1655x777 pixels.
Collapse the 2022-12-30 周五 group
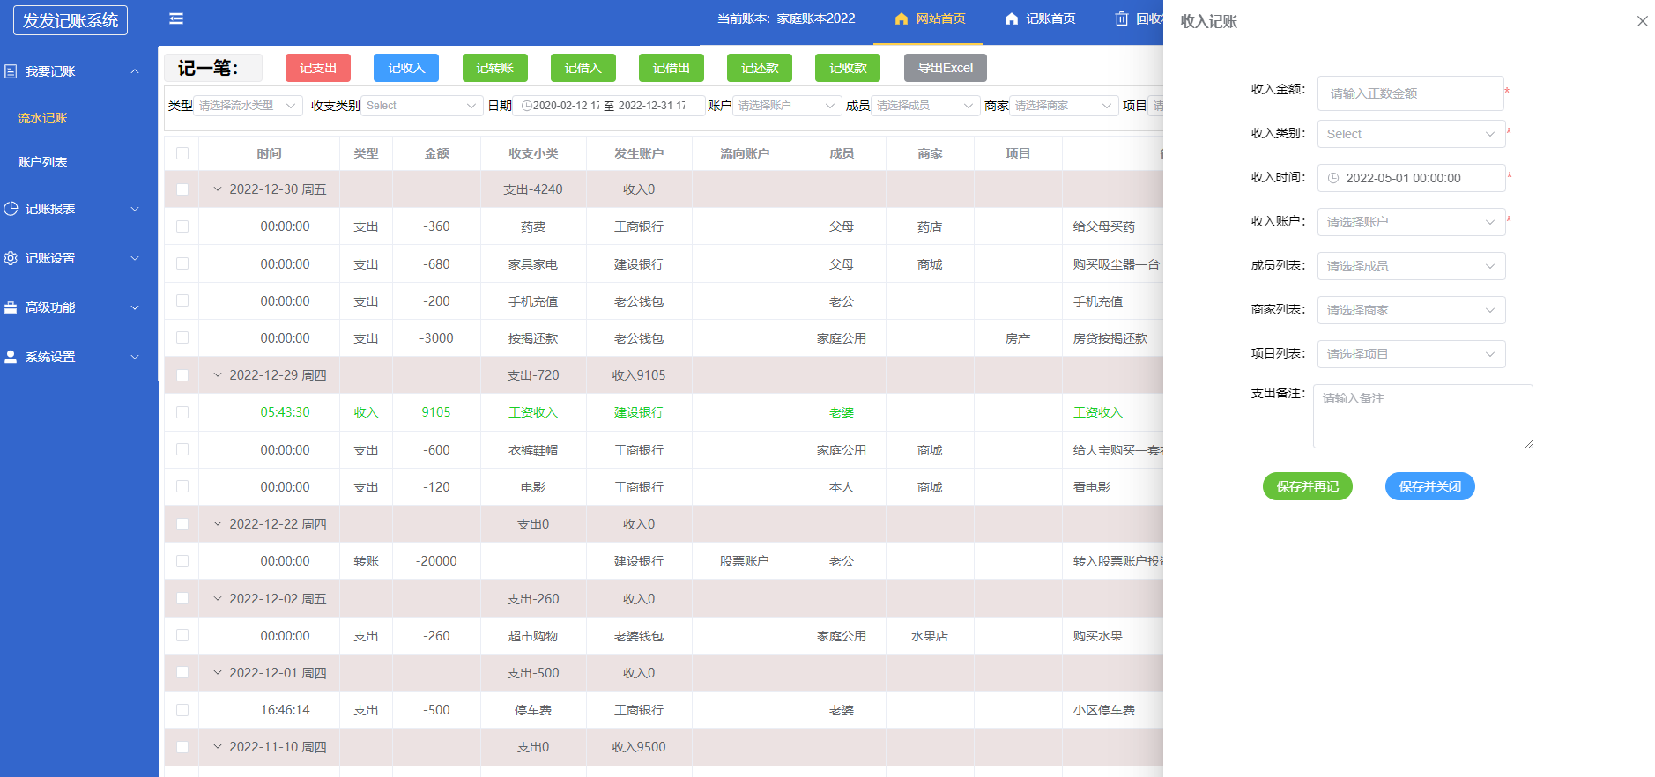point(218,189)
